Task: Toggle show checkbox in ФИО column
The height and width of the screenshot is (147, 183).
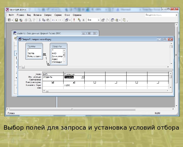Action: tap(53, 82)
